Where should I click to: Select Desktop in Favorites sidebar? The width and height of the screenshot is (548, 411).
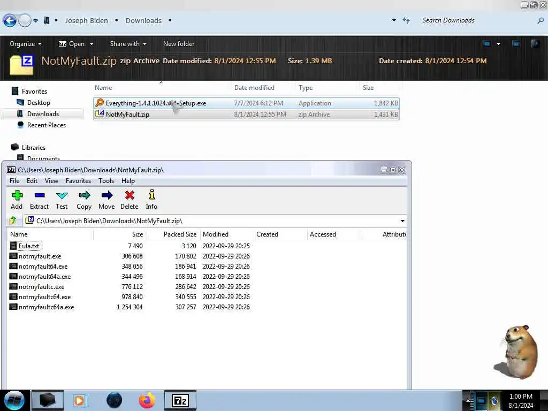[x=39, y=102]
